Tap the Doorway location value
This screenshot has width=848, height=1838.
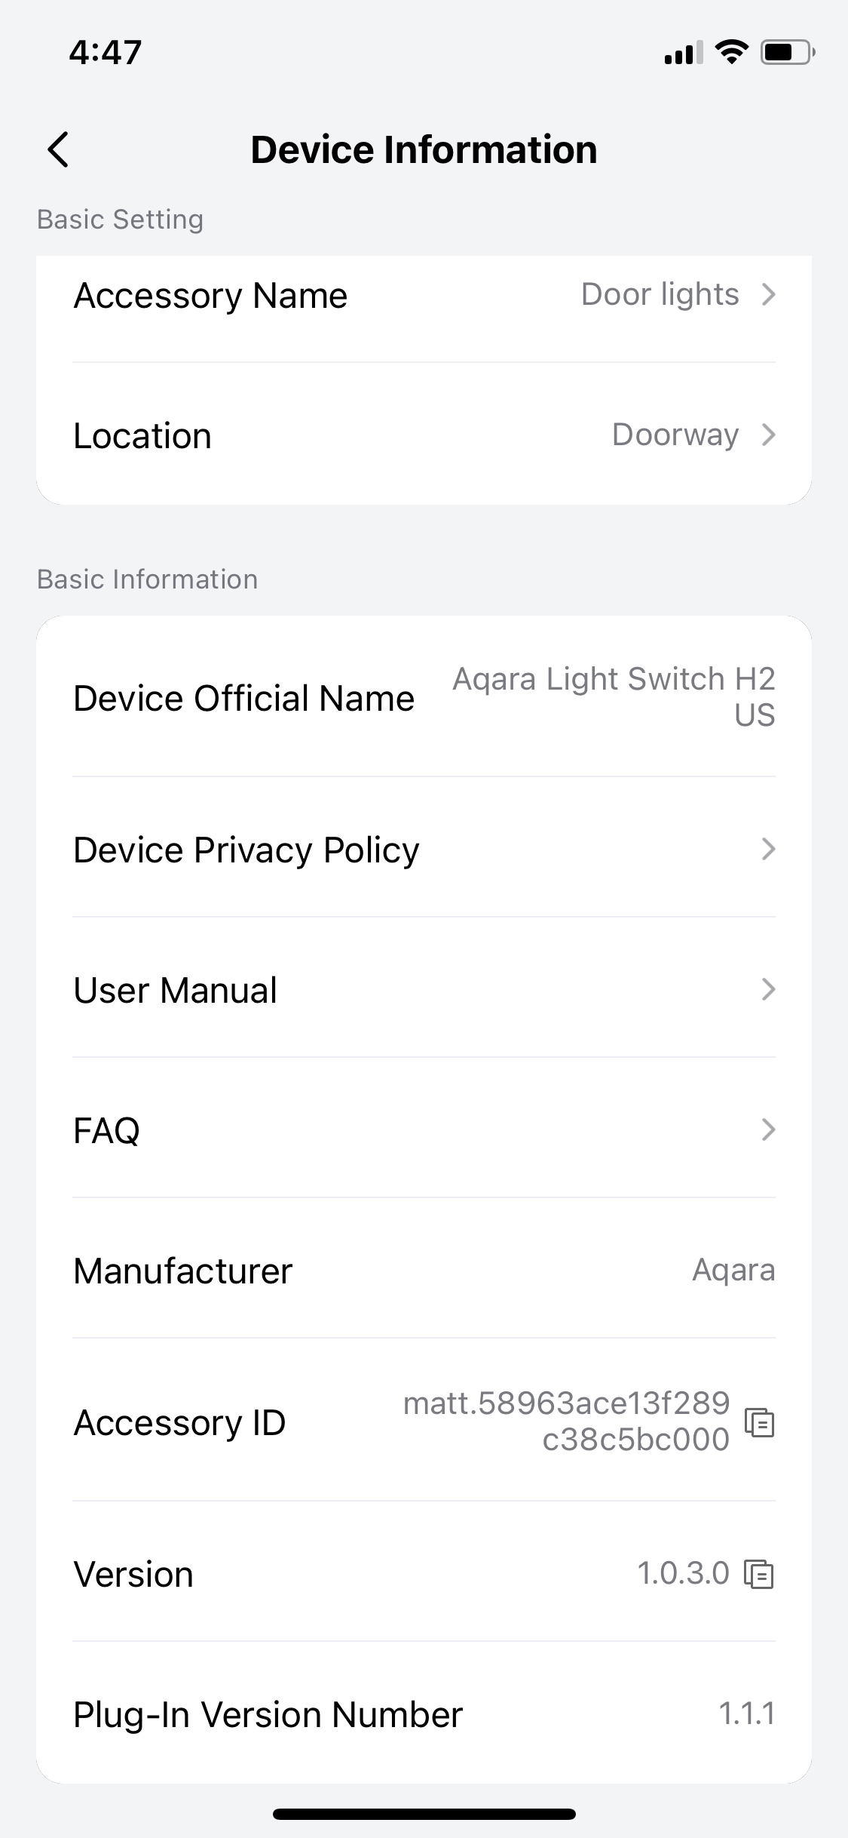(675, 435)
